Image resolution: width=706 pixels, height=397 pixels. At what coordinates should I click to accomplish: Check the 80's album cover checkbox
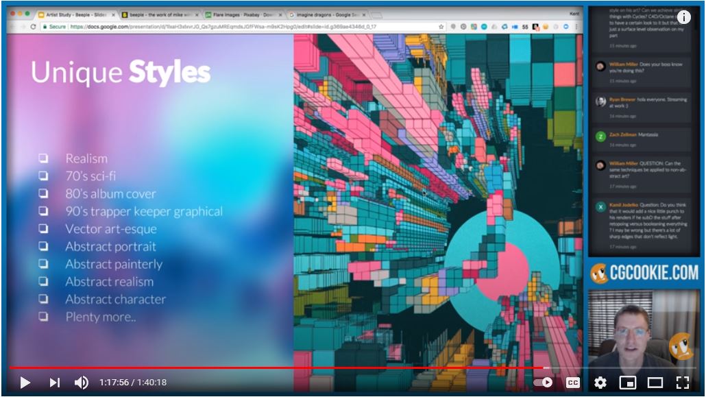coord(43,193)
